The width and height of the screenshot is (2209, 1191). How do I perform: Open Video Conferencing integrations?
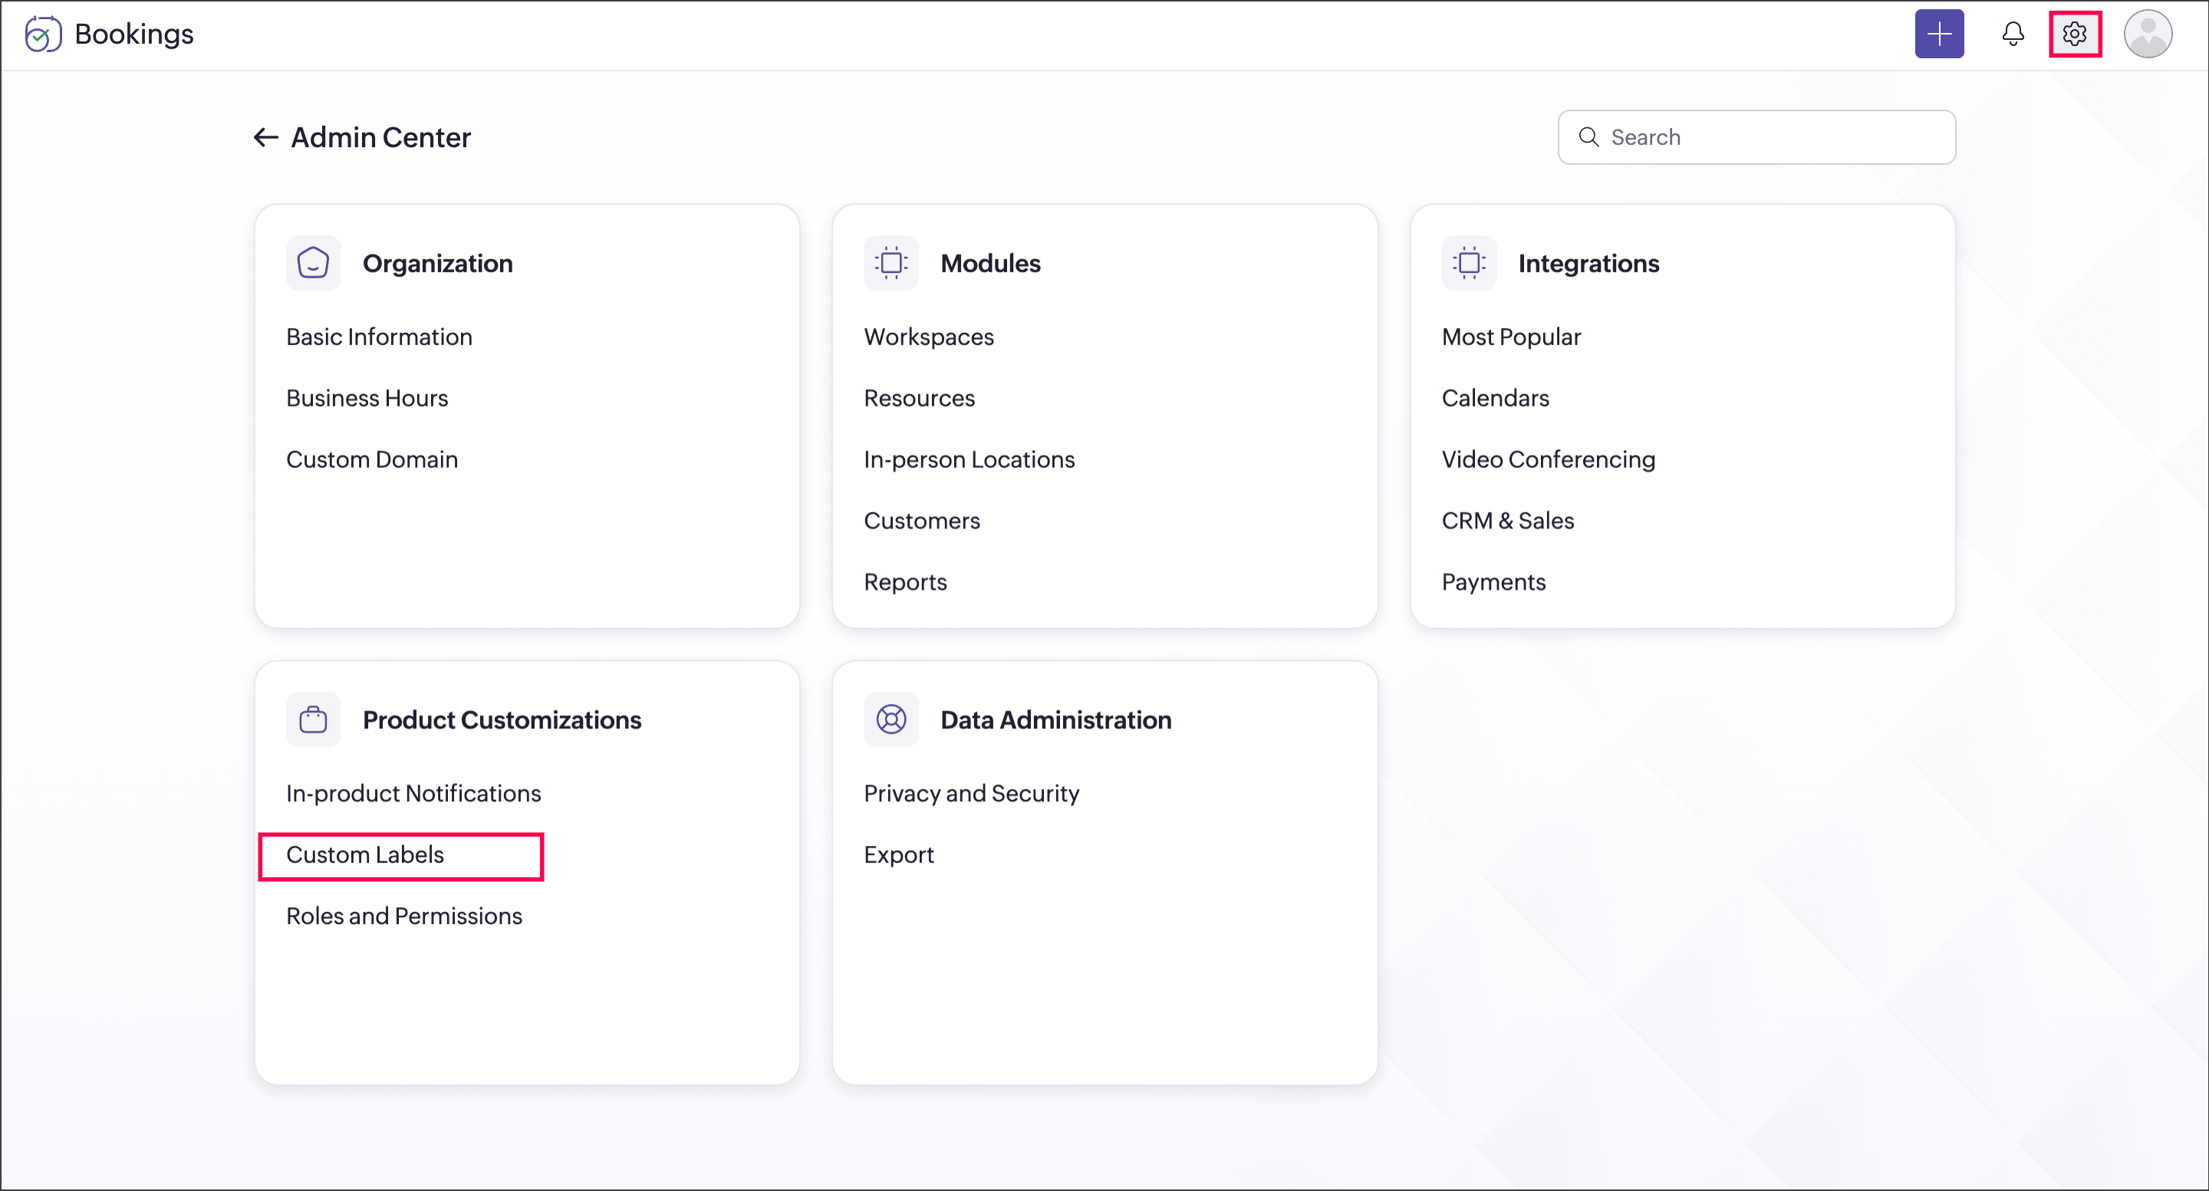pos(1548,459)
